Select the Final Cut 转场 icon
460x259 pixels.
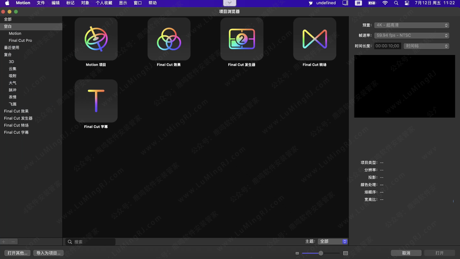click(314, 39)
